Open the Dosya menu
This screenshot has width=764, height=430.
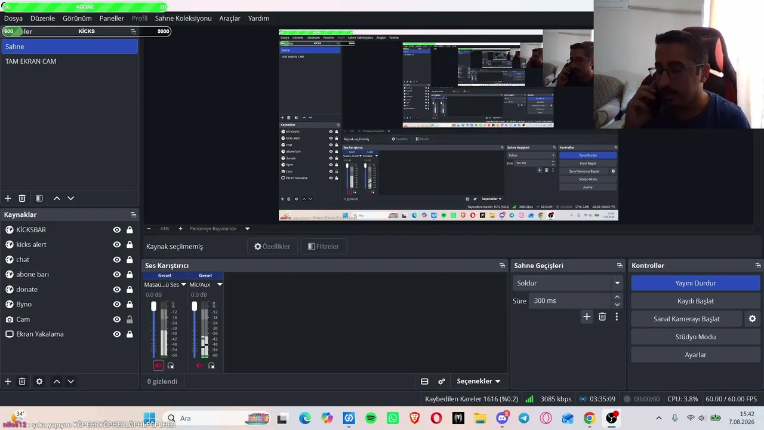coord(13,19)
